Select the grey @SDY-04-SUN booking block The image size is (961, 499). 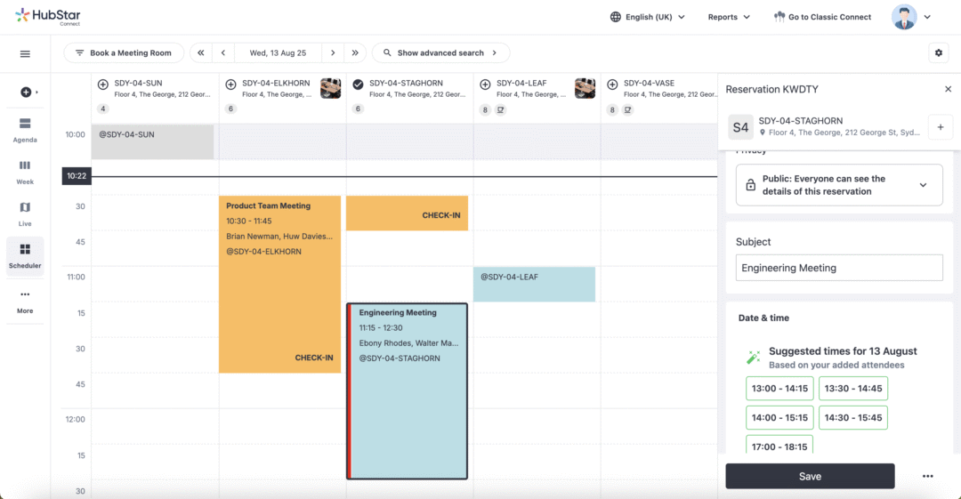click(x=153, y=141)
